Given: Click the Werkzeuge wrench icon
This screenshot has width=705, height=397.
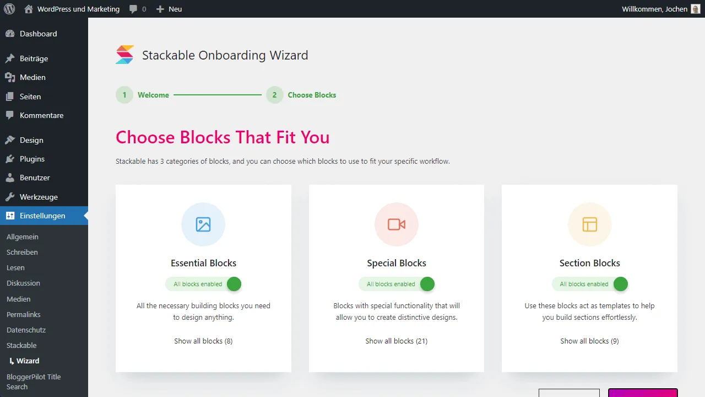Looking at the screenshot, I should (10, 197).
